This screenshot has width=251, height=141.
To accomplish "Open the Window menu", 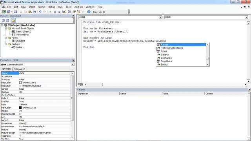I will click(x=90, y=7).
